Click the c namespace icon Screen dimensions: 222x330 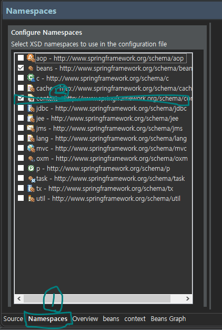[x=31, y=78]
